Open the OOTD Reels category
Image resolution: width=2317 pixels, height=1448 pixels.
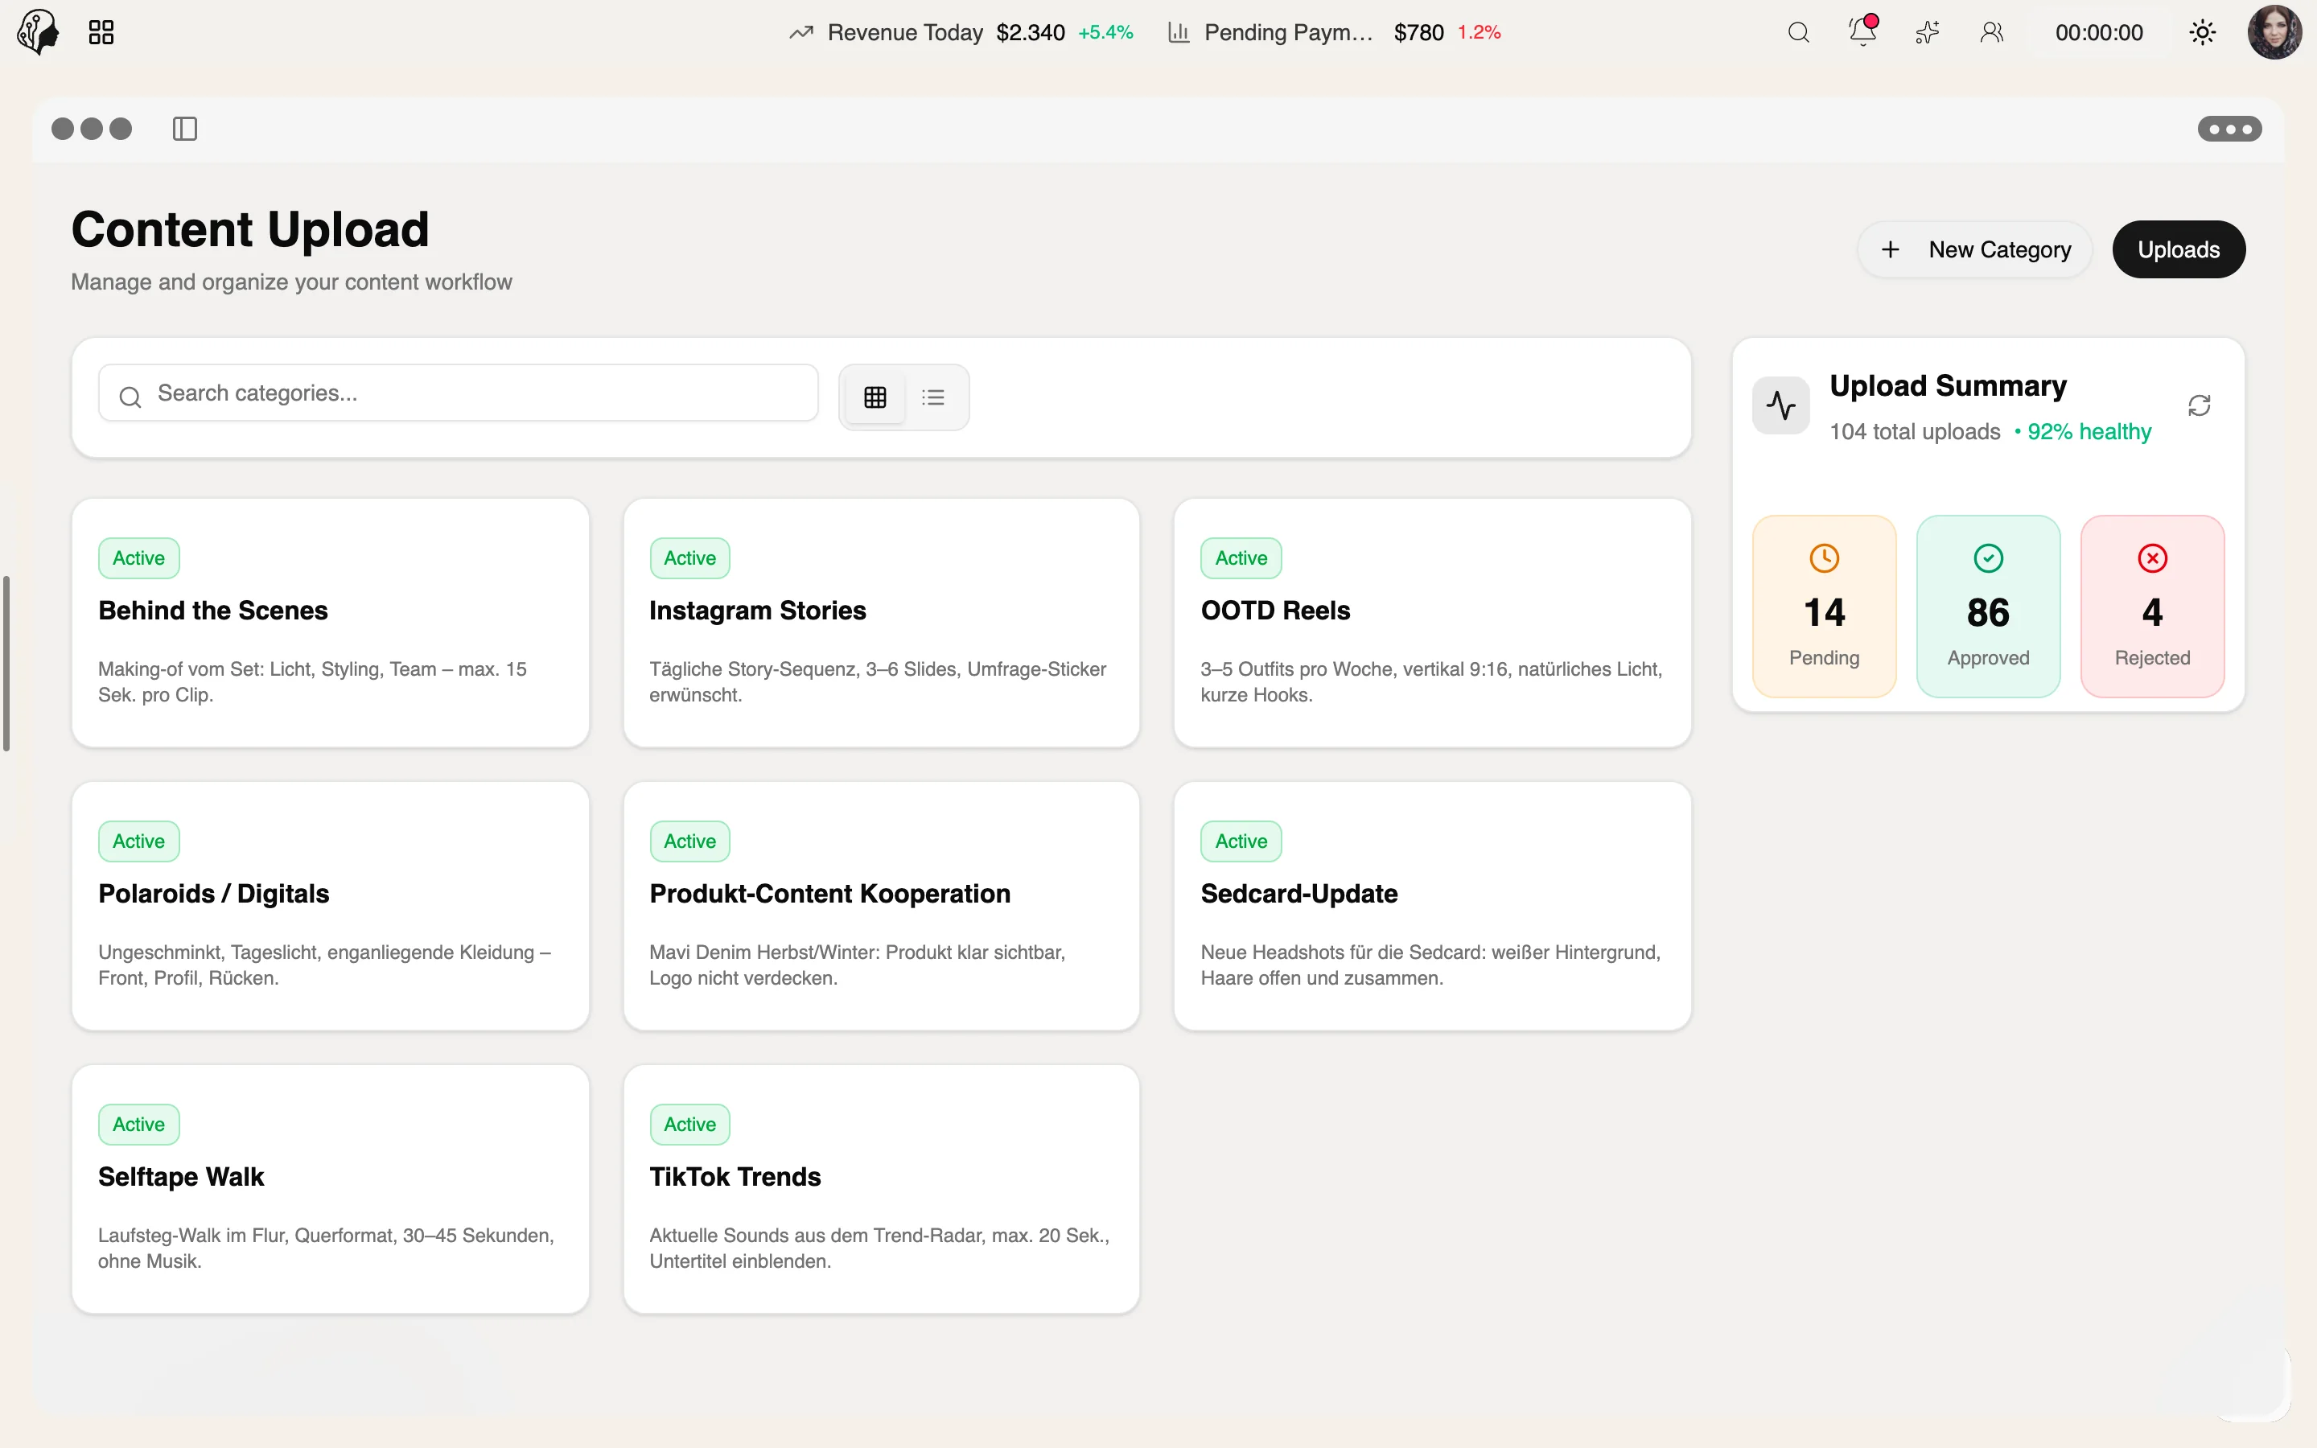coord(1432,623)
